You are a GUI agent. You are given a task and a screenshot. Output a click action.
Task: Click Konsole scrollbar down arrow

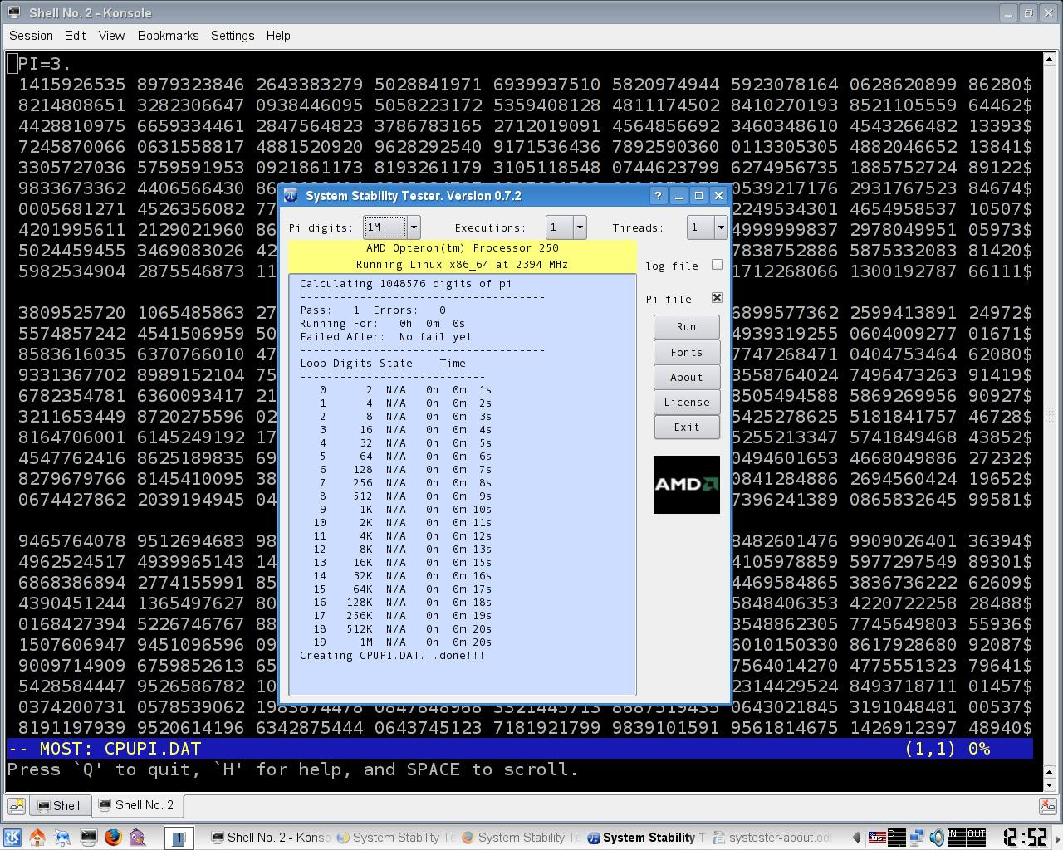click(x=1050, y=784)
